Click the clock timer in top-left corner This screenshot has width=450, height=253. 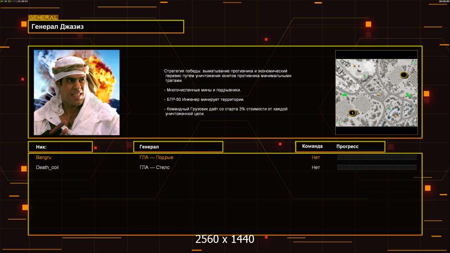point(14,2)
